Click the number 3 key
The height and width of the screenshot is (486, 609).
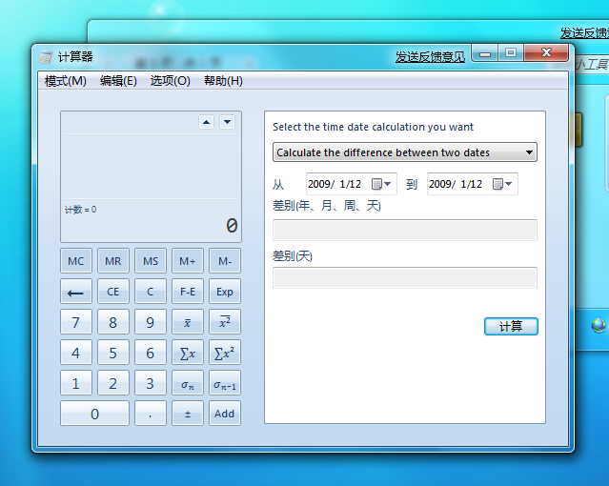(x=151, y=383)
